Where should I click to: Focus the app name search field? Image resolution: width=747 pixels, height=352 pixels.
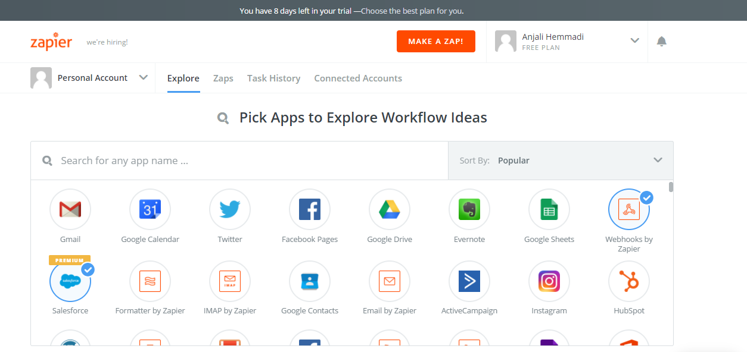(x=239, y=161)
